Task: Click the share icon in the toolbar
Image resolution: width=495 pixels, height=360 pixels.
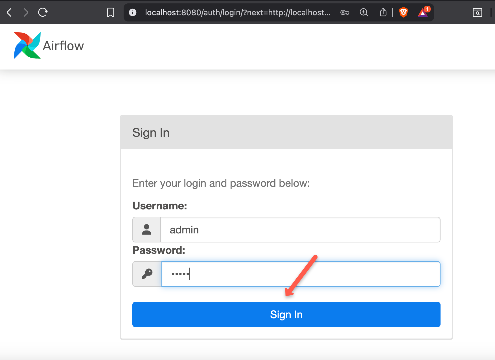Action: pyautogui.click(x=383, y=12)
